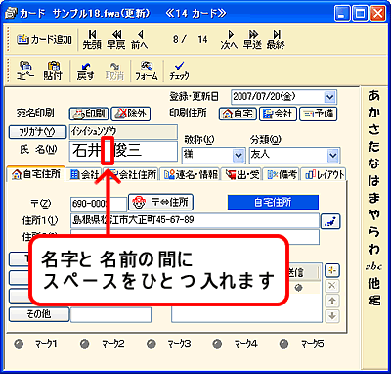This screenshot has width=391, height=374.
Task: Click the 早送 fast forward icon
Action: 252,40
